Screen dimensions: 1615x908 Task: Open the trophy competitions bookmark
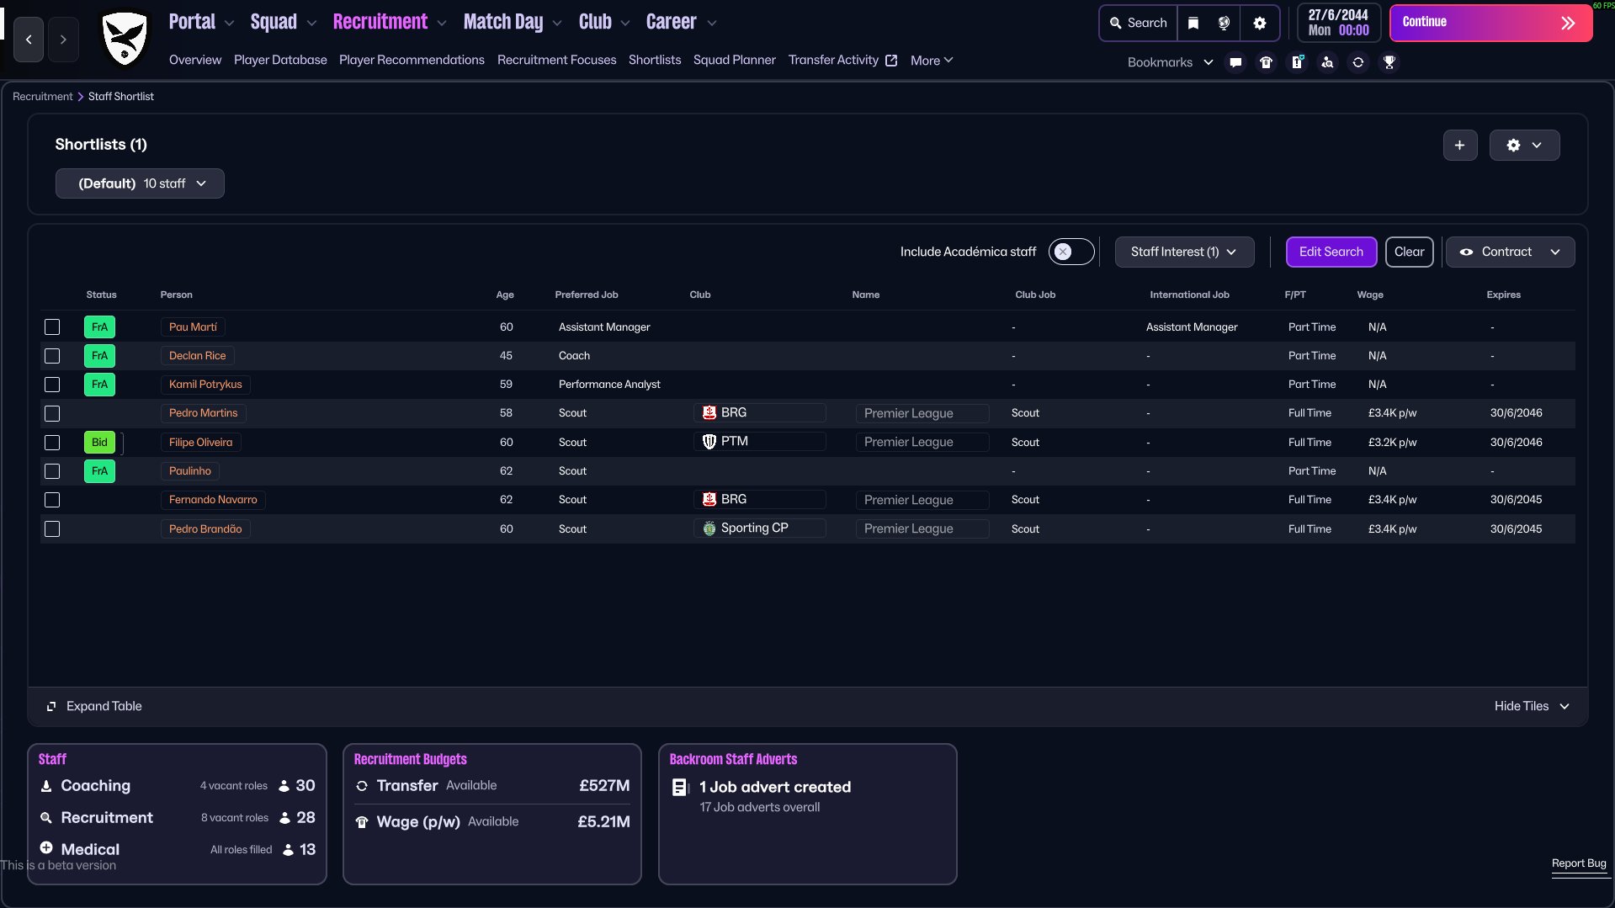[1389, 62]
